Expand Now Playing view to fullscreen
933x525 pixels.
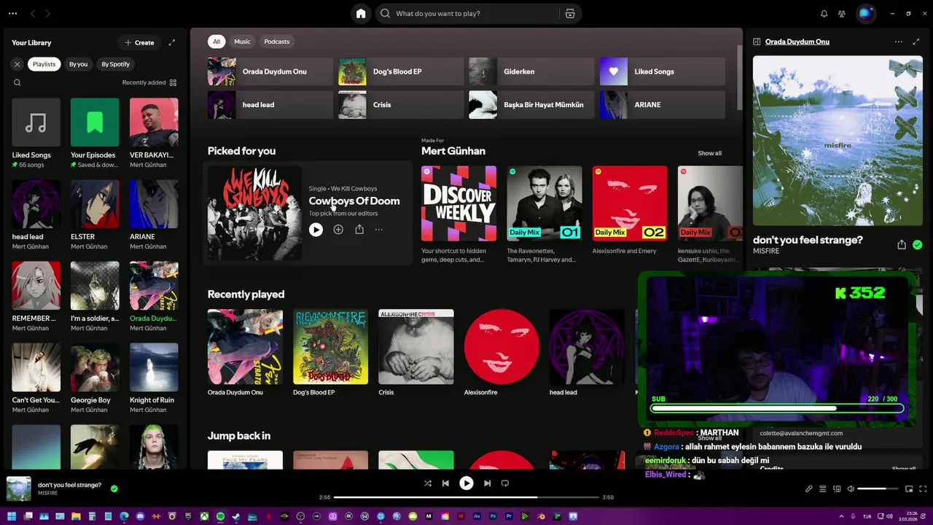point(917,42)
